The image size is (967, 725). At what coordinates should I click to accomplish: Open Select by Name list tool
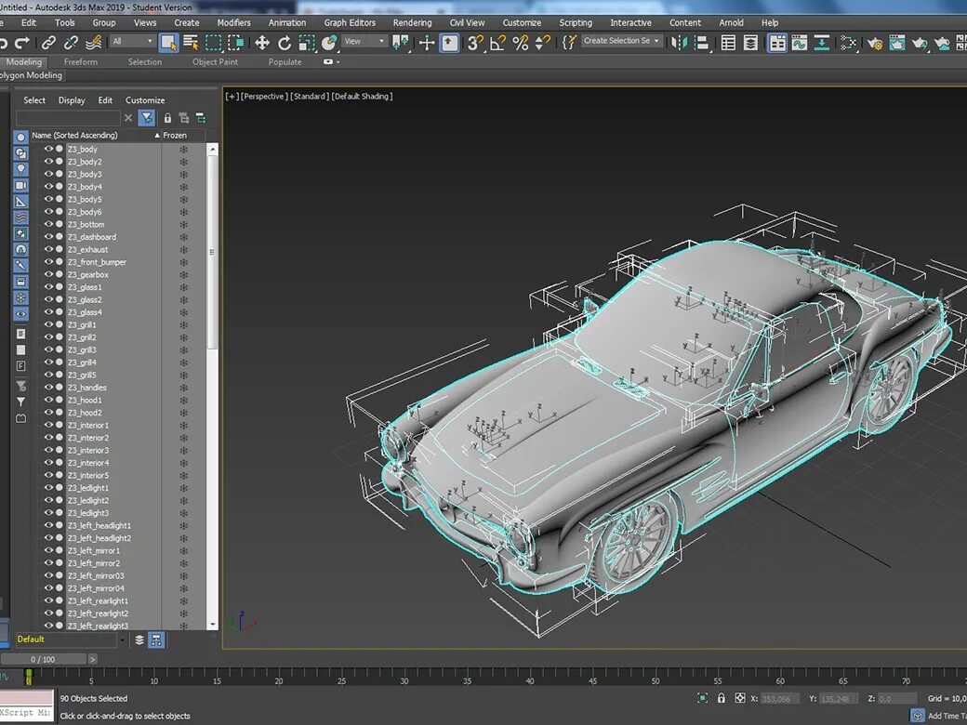191,42
